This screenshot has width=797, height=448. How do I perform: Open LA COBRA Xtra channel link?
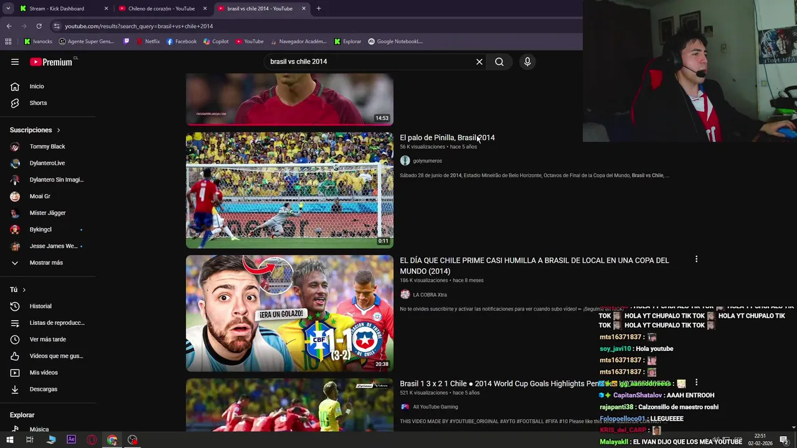[x=430, y=295]
